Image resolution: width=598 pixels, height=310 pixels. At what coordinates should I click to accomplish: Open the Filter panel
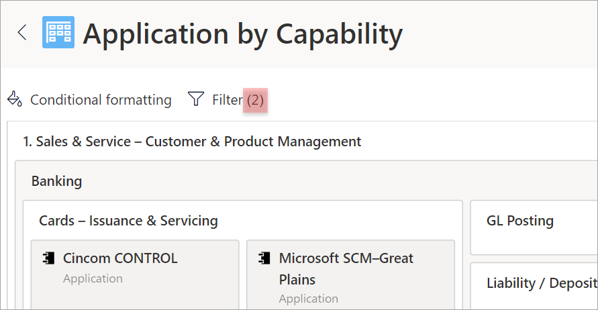tap(228, 100)
